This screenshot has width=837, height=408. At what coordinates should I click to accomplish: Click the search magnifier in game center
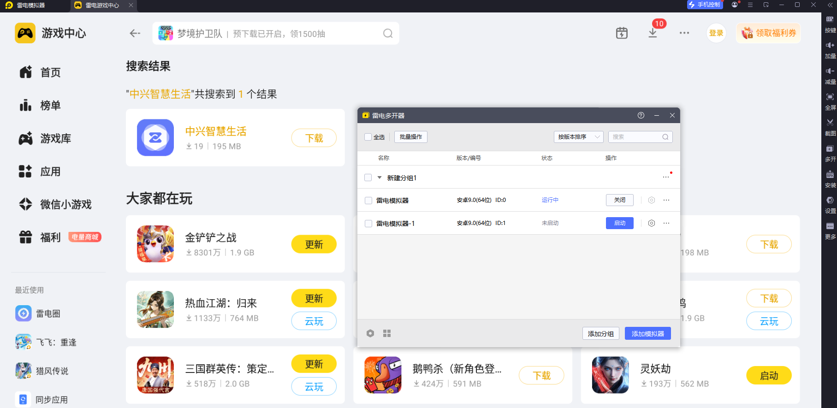(x=388, y=33)
